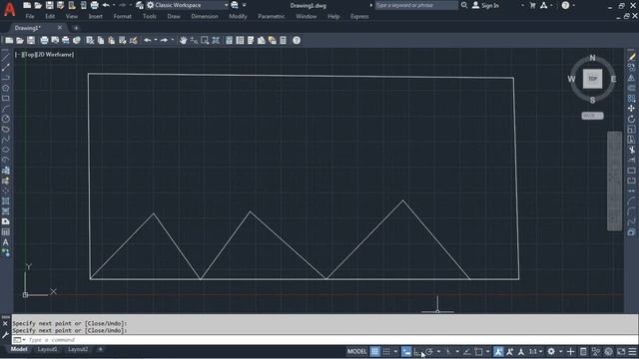
Task: Select the Spline tool
Action: coord(5,140)
